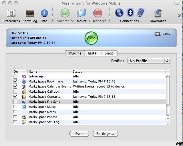Viewport: 183px width, 146px height.
Task: Click the Show Log toolbar icon
Action: tap(30, 13)
